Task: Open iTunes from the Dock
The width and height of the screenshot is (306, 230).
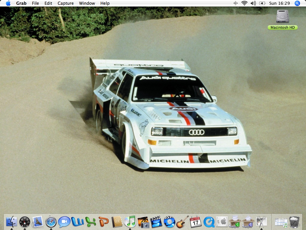Action: pos(130,222)
